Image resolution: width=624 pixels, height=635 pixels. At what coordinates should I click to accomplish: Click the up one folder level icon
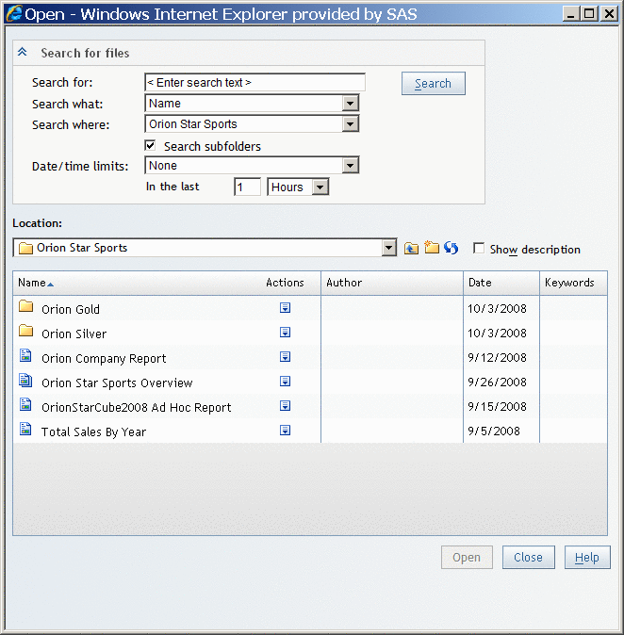tap(411, 249)
